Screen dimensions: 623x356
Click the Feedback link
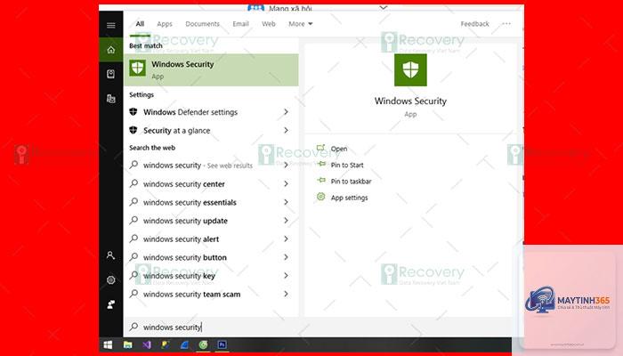click(474, 24)
